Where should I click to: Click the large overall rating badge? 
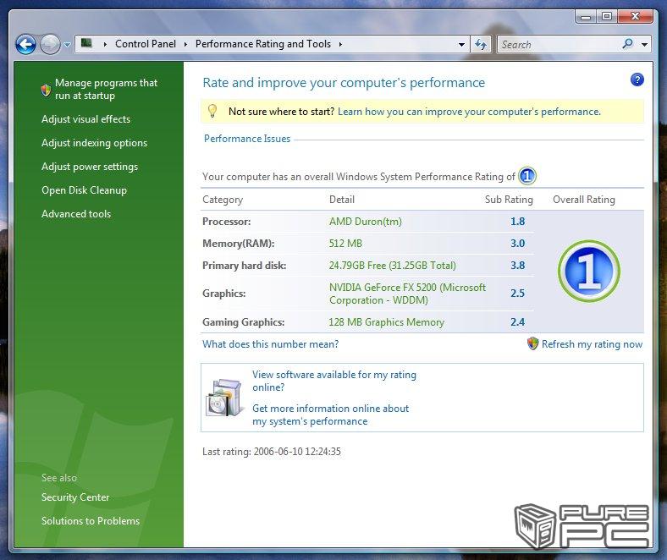(x=588, y=271)
